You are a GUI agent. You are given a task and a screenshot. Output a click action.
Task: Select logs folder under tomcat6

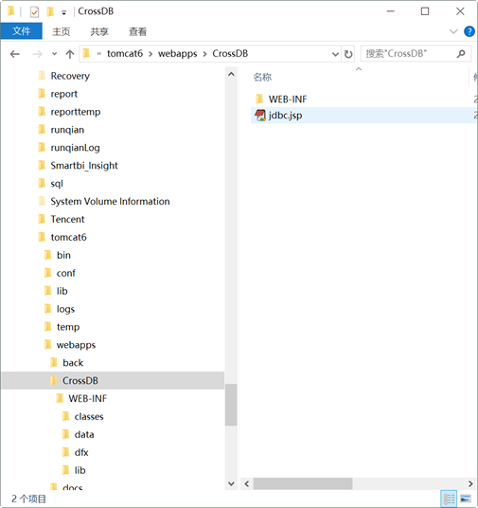[65, 309]
